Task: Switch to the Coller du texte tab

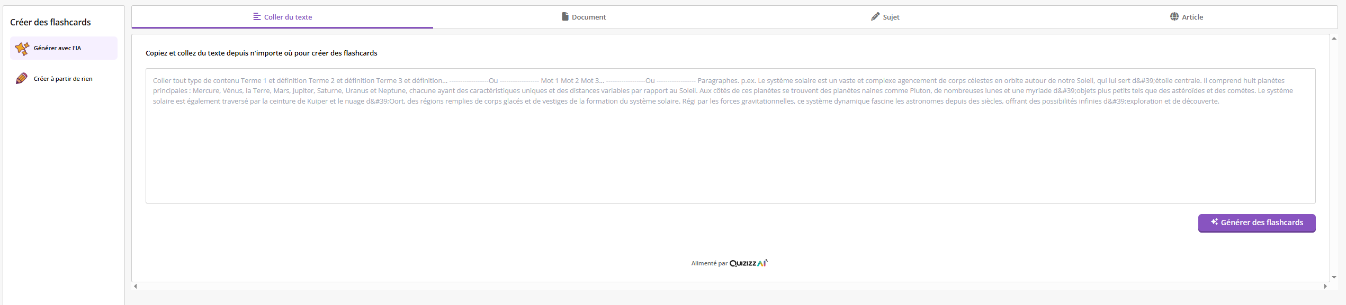Action: point(282,17)
